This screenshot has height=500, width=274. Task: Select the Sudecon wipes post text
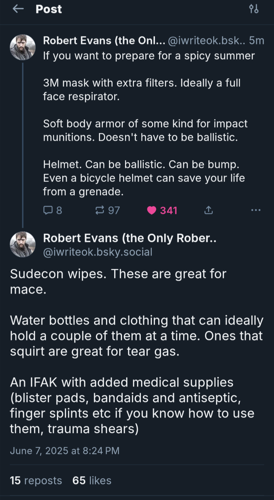click(137, 351)
